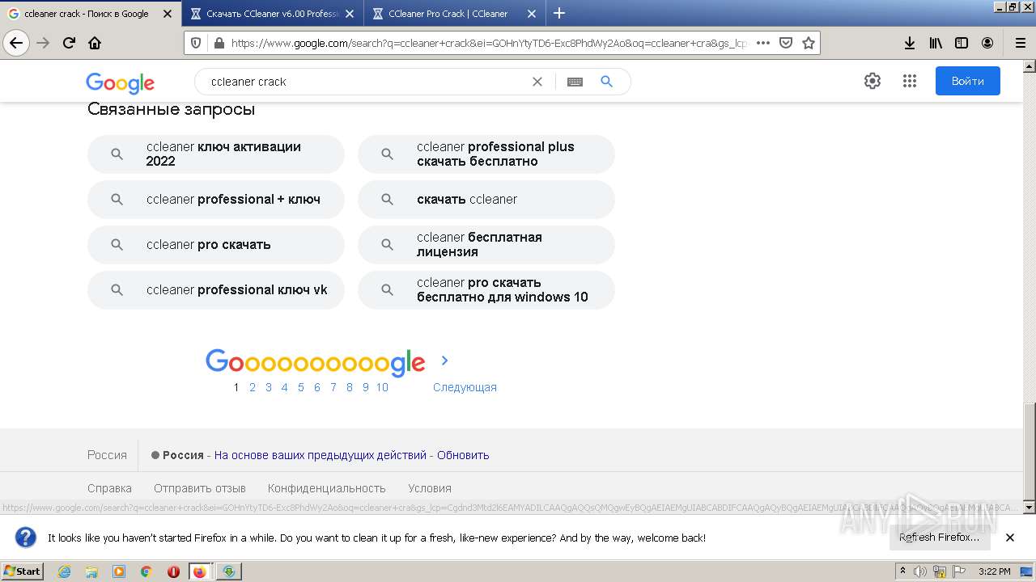This screenshot has height=582, width=1036.
Task: Launch Internet Explorer from the taskbar
Action: coord(64,571)
